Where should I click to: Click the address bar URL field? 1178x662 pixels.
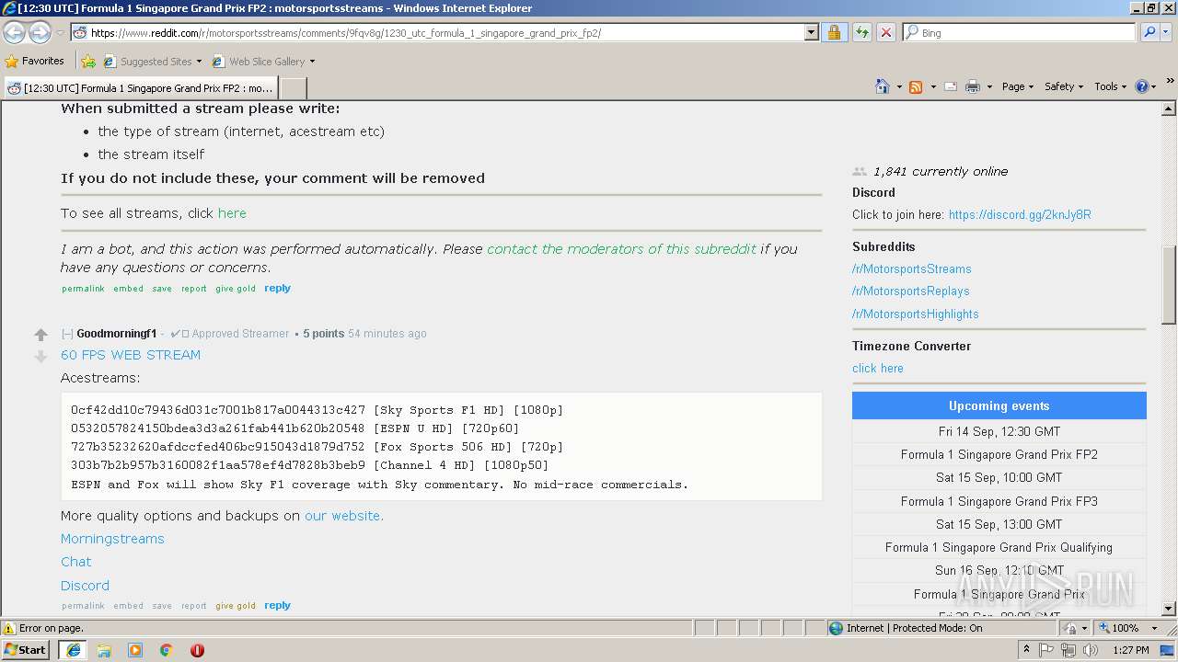click(x=445, y=32)
